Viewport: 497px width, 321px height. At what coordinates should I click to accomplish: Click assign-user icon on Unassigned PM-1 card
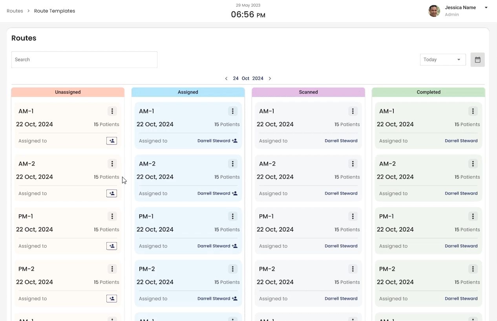(111, 246)
